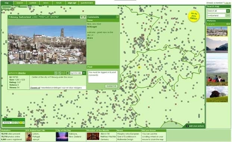Image resolution: width=232 pixels, height=142 pixels.
Task: Click the Log in link
Action: [228, 3]
